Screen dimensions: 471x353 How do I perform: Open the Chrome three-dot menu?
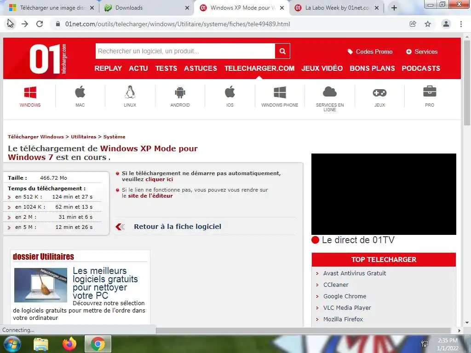tap(461, 24)
